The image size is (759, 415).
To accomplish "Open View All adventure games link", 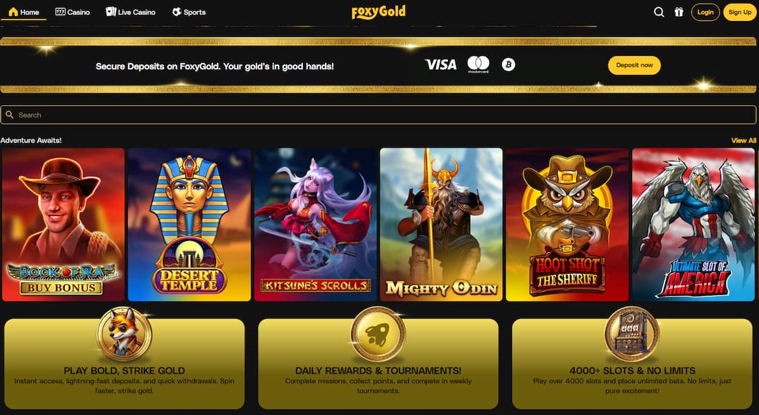I will 743,140.
